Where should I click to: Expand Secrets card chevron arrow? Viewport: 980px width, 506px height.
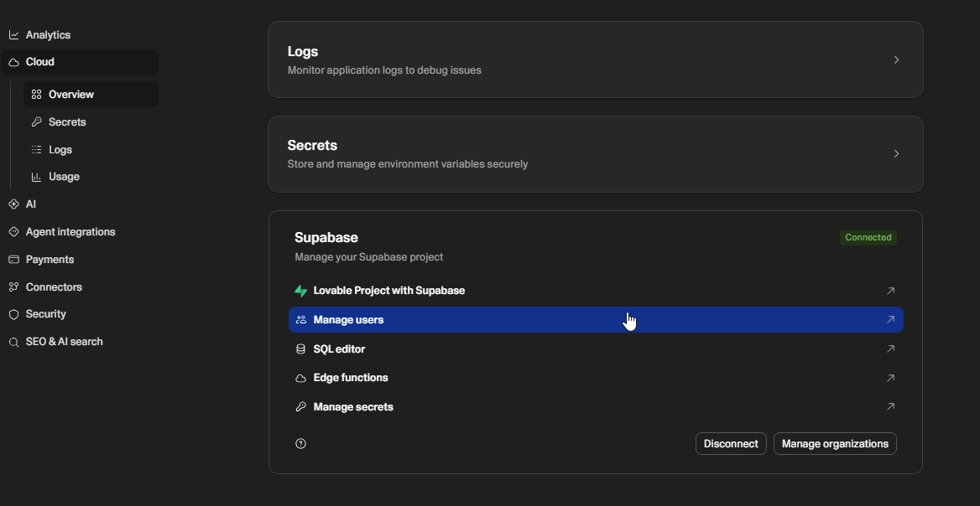[x=896, y=153]
